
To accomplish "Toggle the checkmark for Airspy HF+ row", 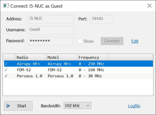I will [6, 64].
